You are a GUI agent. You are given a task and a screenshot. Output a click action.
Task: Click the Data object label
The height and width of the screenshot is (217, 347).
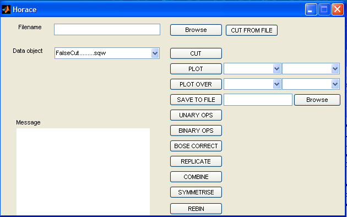[x=28, y=51]
